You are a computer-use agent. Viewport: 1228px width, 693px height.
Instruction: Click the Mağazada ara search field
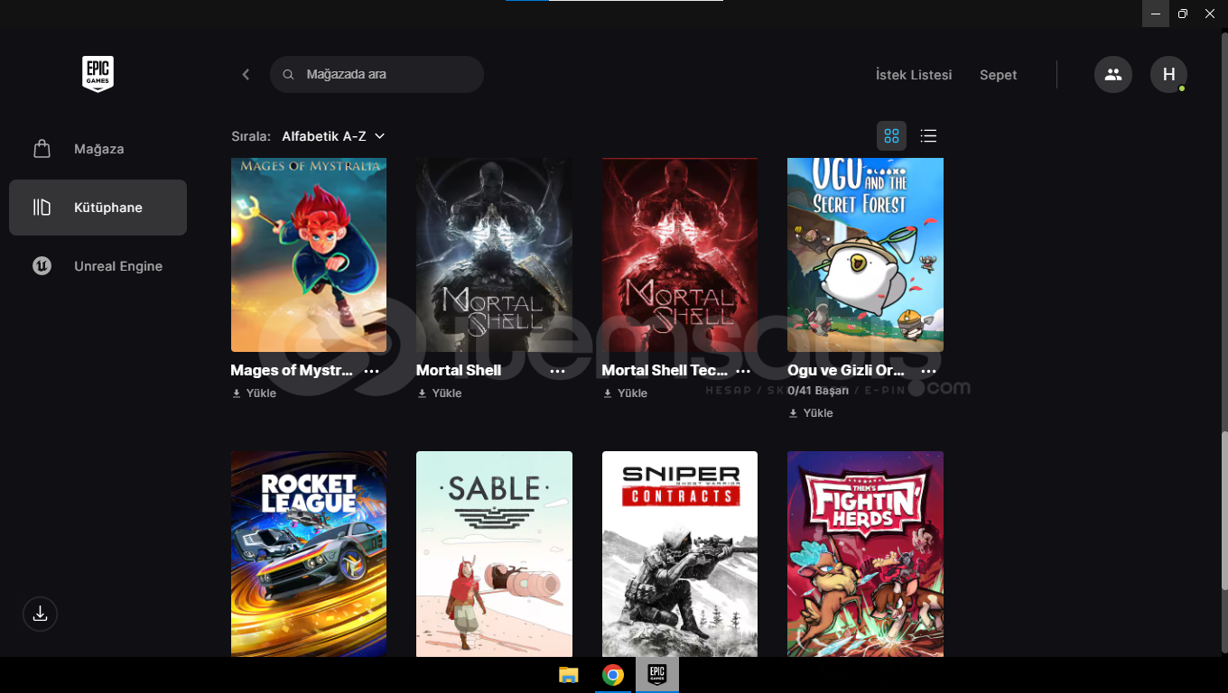377,74
